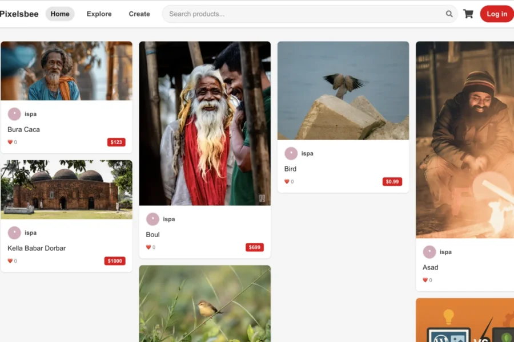Click the $123 price tag
514x342 pixels.
pos(117,142)
